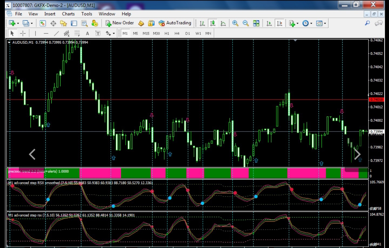Toggle Auto Scroll for the chart
The image size is (389, 248).
[269, 23]
